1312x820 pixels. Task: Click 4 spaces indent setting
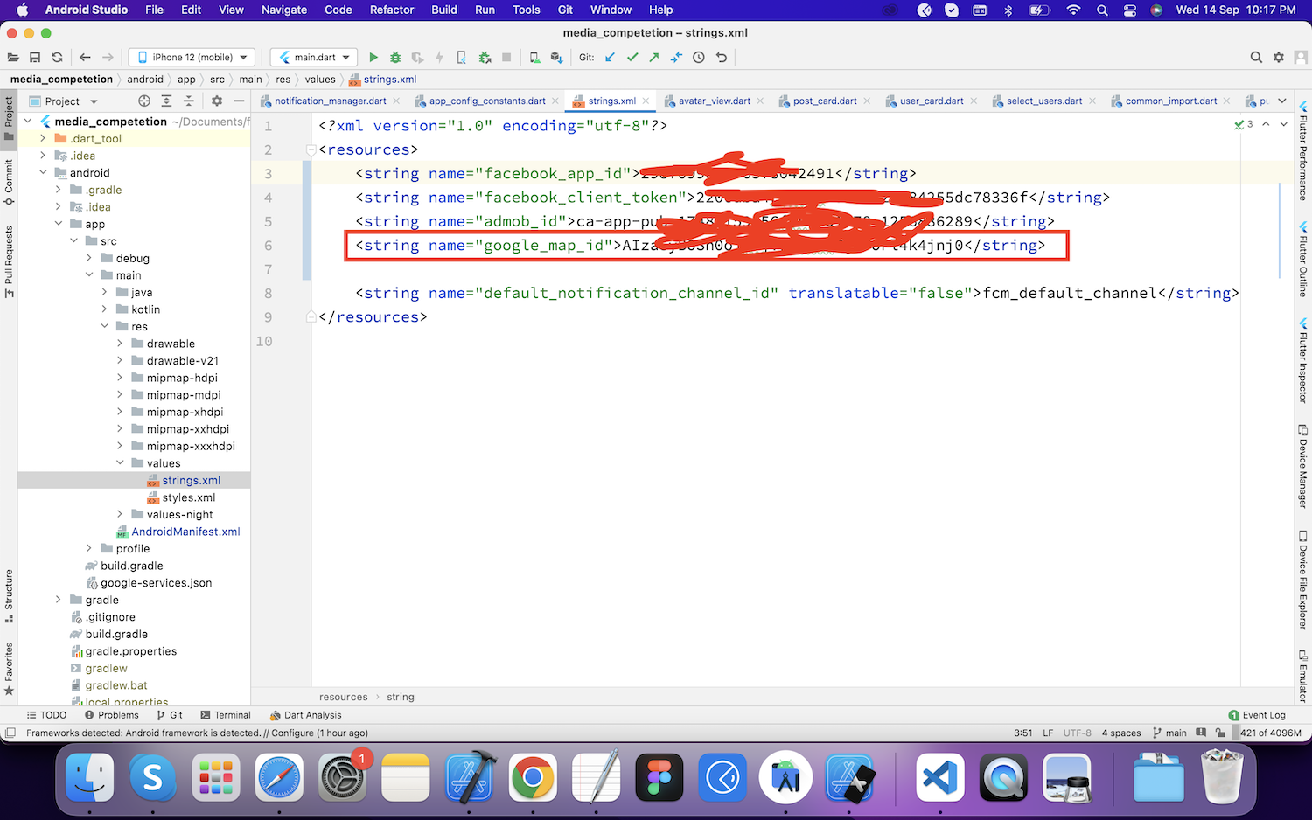click(1121, 733)
